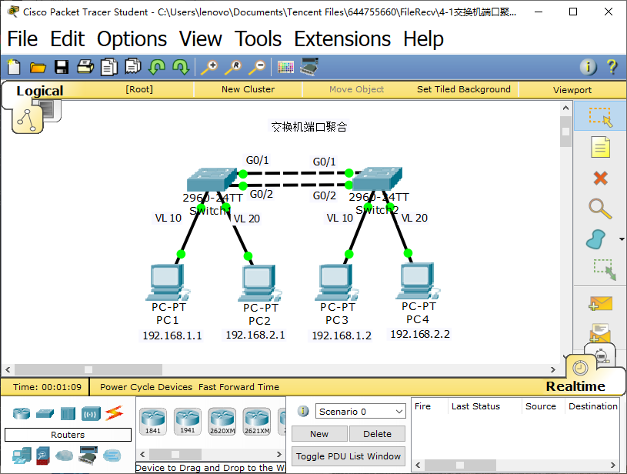This screenshot has height=474, width=627.
Task: Choose the Select tool in right sidebar
Action: point(600,116)
